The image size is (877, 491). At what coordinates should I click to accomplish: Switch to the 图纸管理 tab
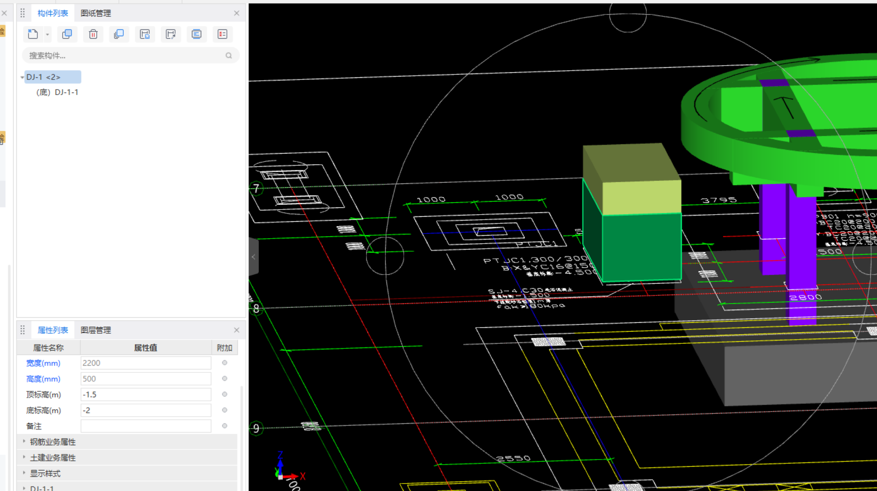pyautogui.click(x=96, y=13)
